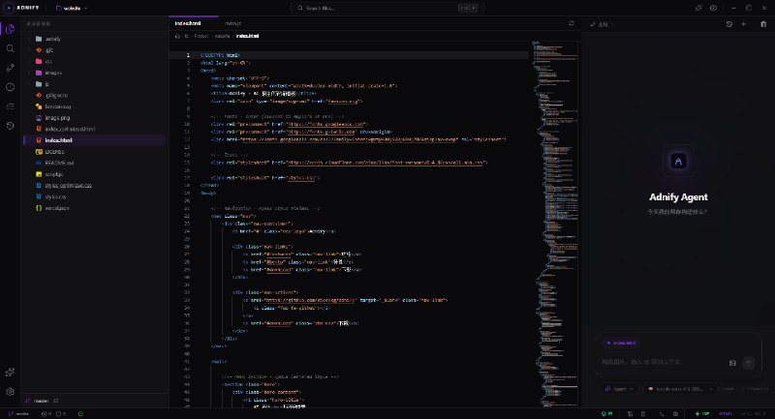
Task: Expand the .adnify folder
Action: point(94,39)
